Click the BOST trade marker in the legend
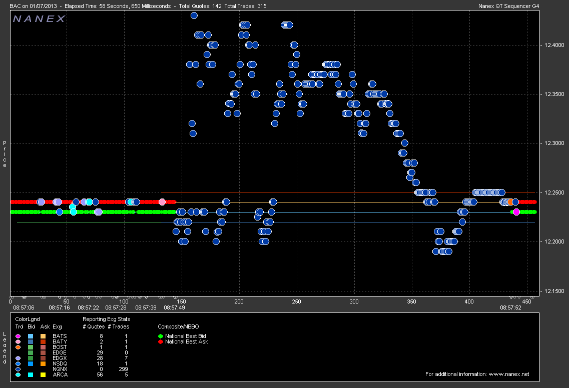 [x=18, y=347]
